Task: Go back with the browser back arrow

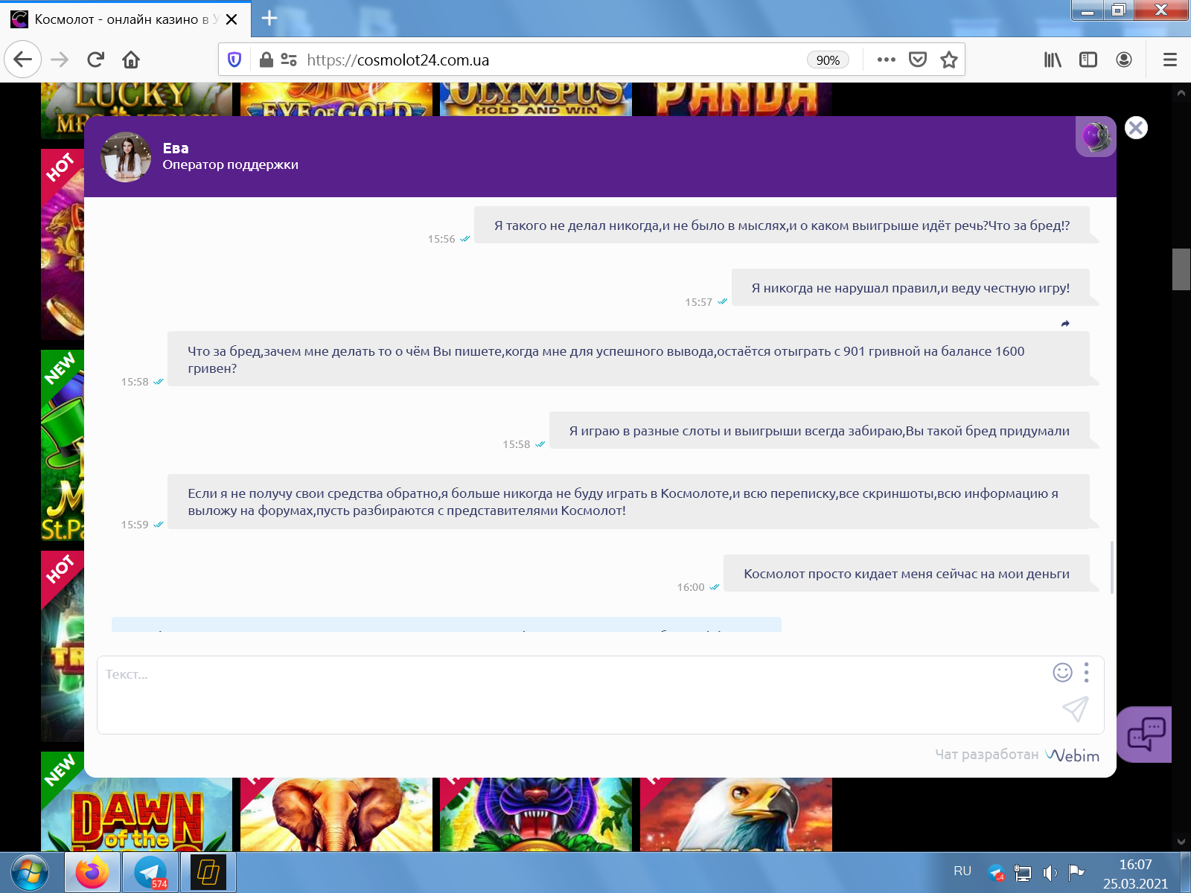Action: [x=22, y=60]
